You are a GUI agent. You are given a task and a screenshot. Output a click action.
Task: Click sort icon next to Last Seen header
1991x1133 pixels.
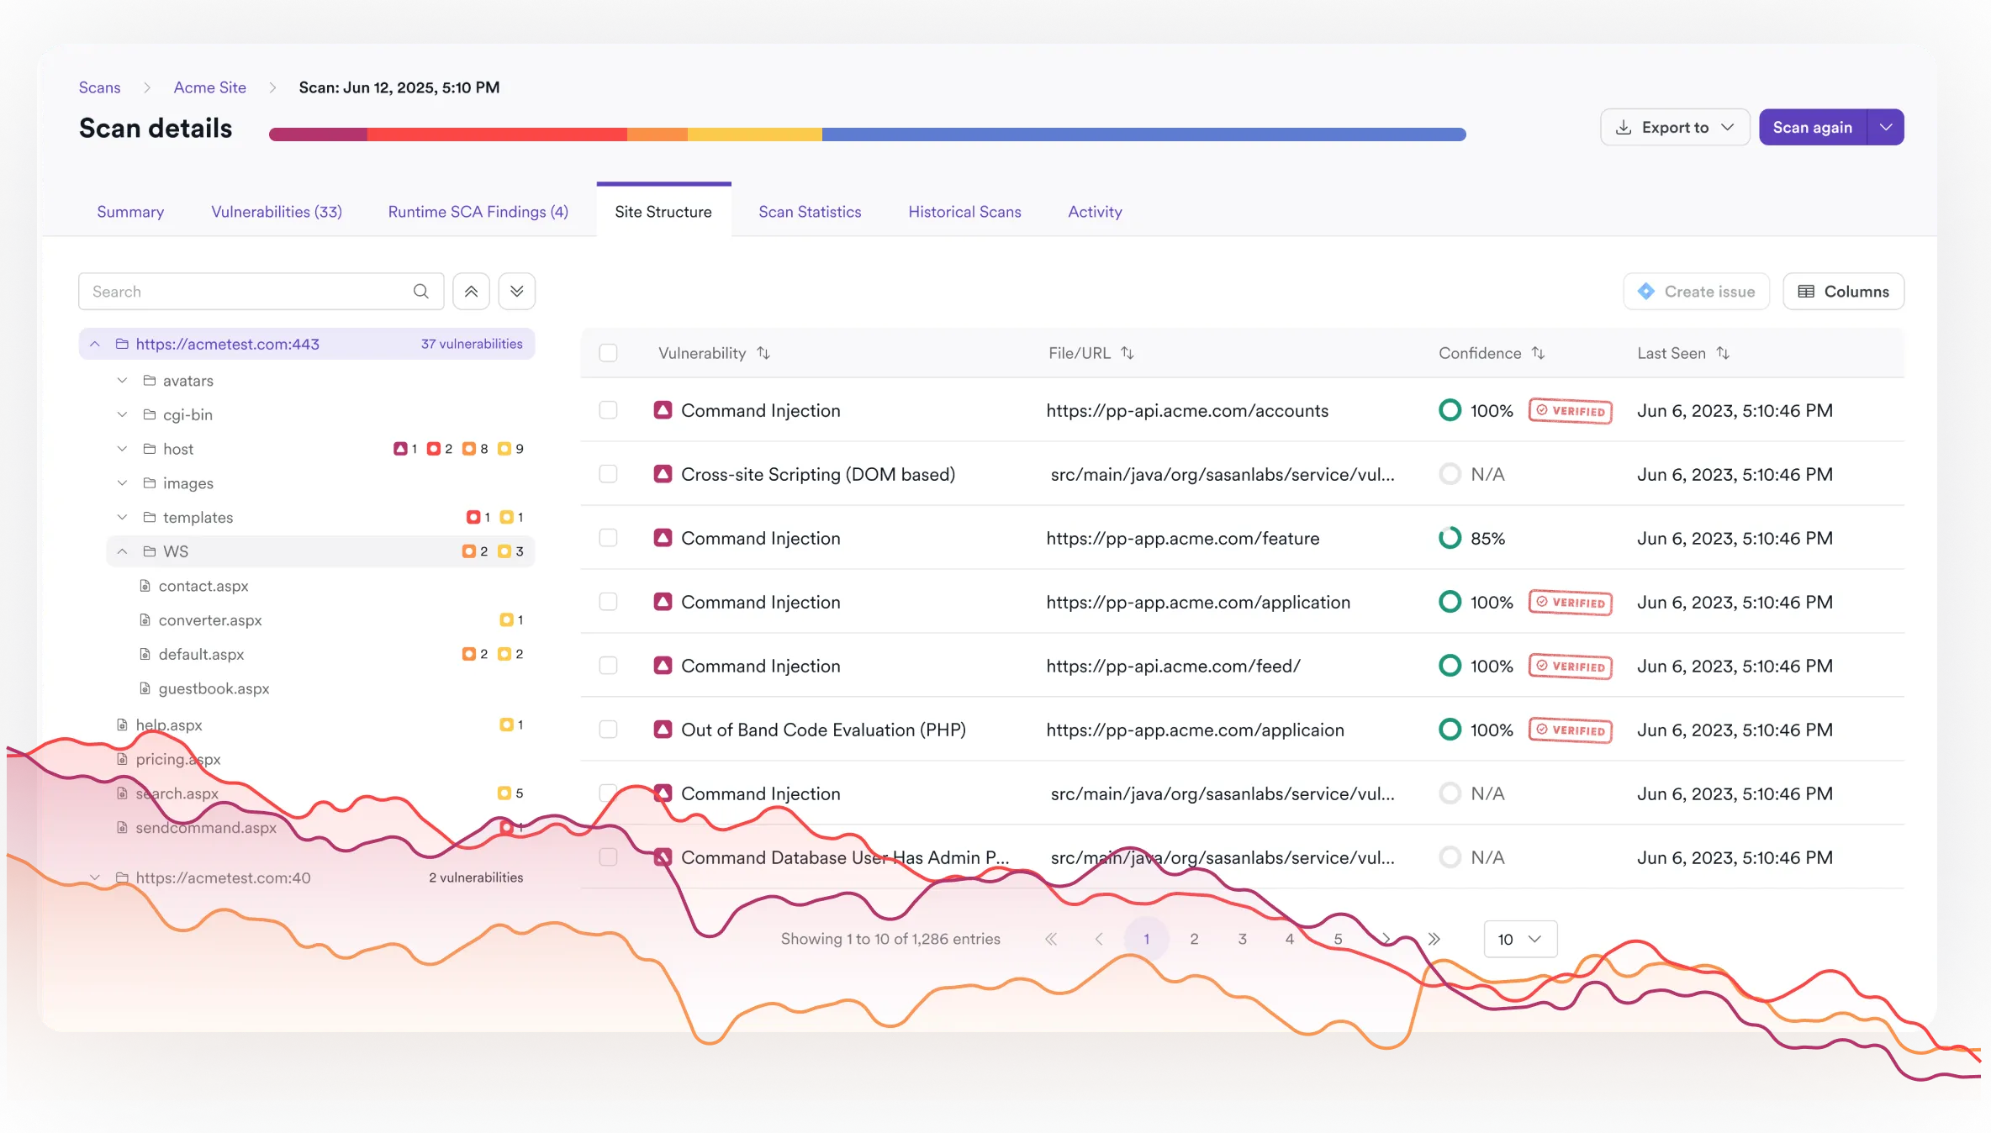[x=1723, y=353]
